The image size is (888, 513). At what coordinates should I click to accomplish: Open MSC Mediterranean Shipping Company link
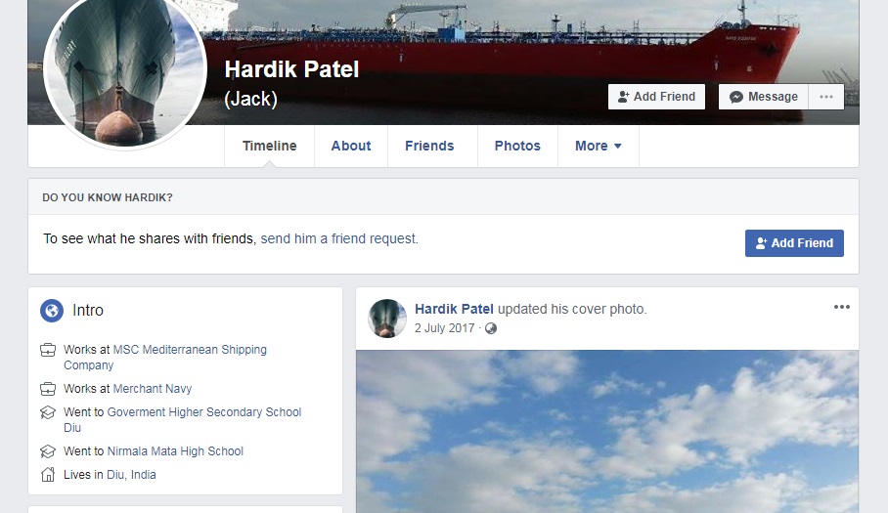click(x=165, y=358)
